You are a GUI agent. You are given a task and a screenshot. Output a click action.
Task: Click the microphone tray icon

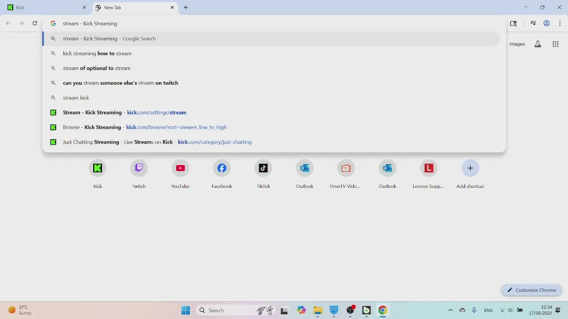[x=474, y=311]
